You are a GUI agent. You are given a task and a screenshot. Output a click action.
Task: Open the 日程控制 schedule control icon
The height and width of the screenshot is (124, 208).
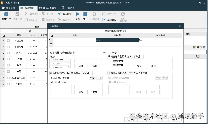(x=94, y=14)
